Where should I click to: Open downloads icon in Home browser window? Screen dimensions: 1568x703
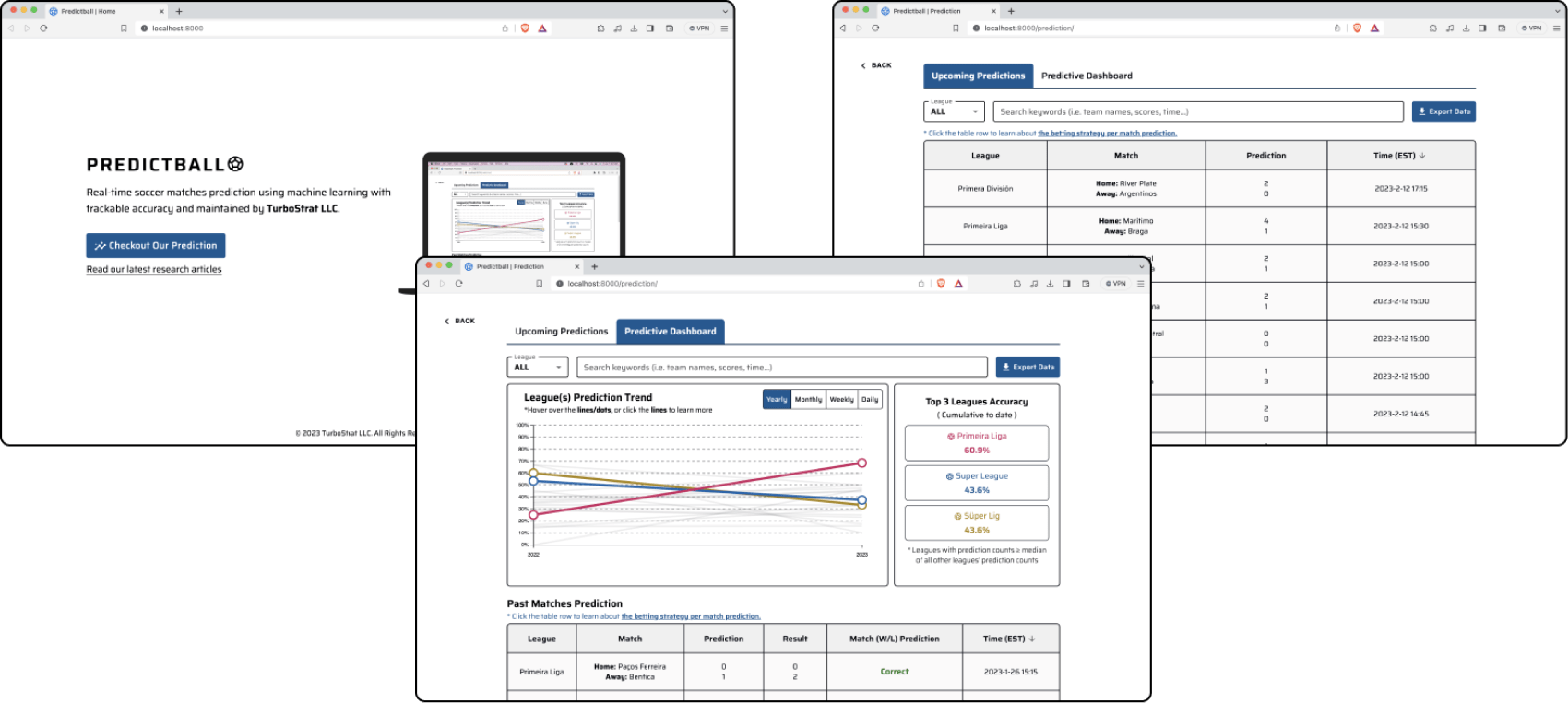[634, 29]
